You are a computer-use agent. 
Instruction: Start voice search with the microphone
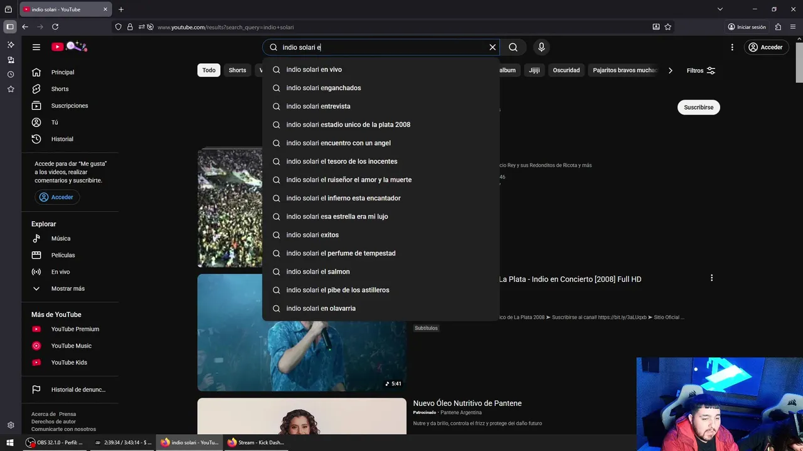(541, 47)
